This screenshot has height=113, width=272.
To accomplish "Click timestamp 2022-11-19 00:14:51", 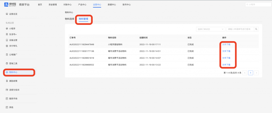I will click(x=150, y=51).
